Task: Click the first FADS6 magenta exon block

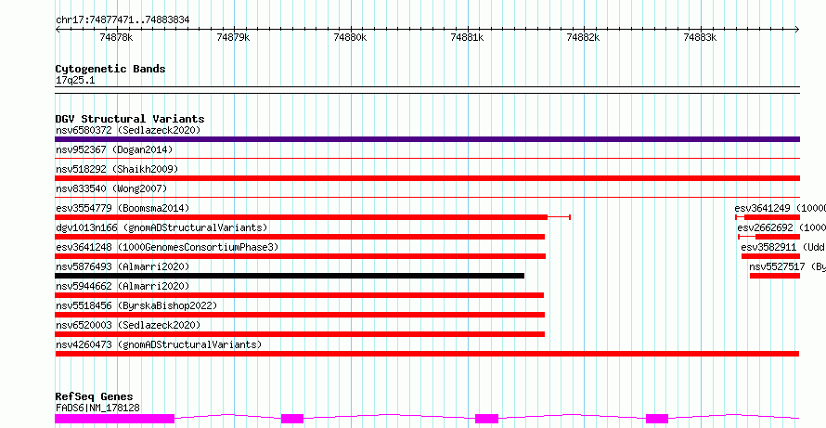Action: click(x=114, y=419)
